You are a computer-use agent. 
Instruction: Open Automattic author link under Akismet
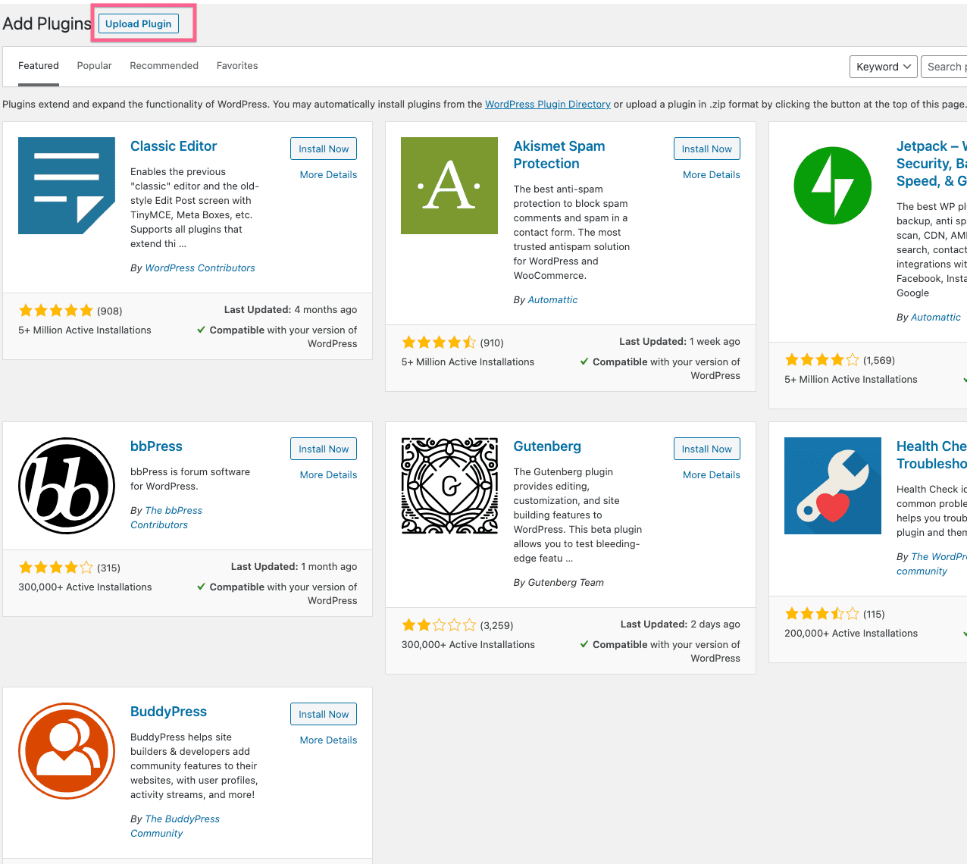coord(552,299)
